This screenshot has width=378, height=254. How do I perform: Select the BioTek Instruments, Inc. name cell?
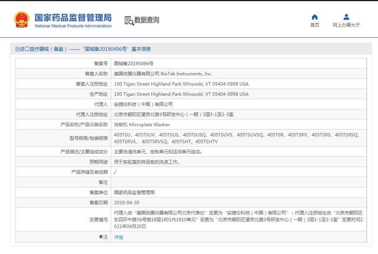click(x=163, y=74)
